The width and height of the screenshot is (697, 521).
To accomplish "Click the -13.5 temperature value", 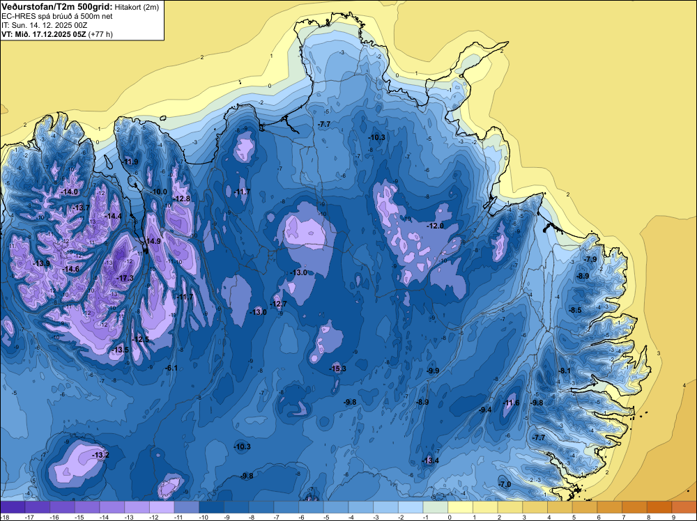I will click(120, 350).
